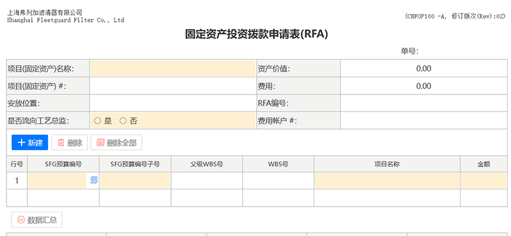The image size is (511, 236).
Task: Click the RFA编号 value cell
Action: point(423,103)
